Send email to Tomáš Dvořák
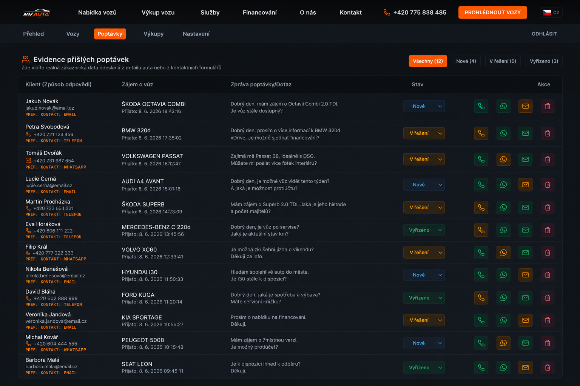This screenshot has height=386, width=580. click(x=525, y=159)
